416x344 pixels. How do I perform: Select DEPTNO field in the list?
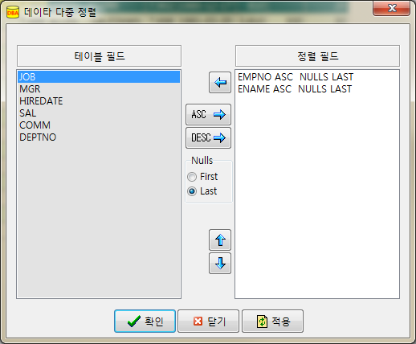(x=99, y=137)
